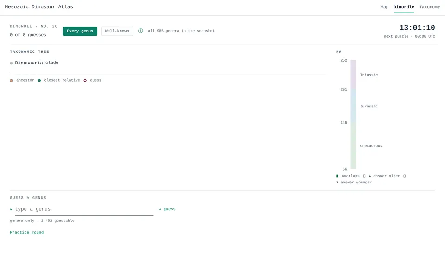Click the info circle icon beside Well-known

click(x=140, y=31)
